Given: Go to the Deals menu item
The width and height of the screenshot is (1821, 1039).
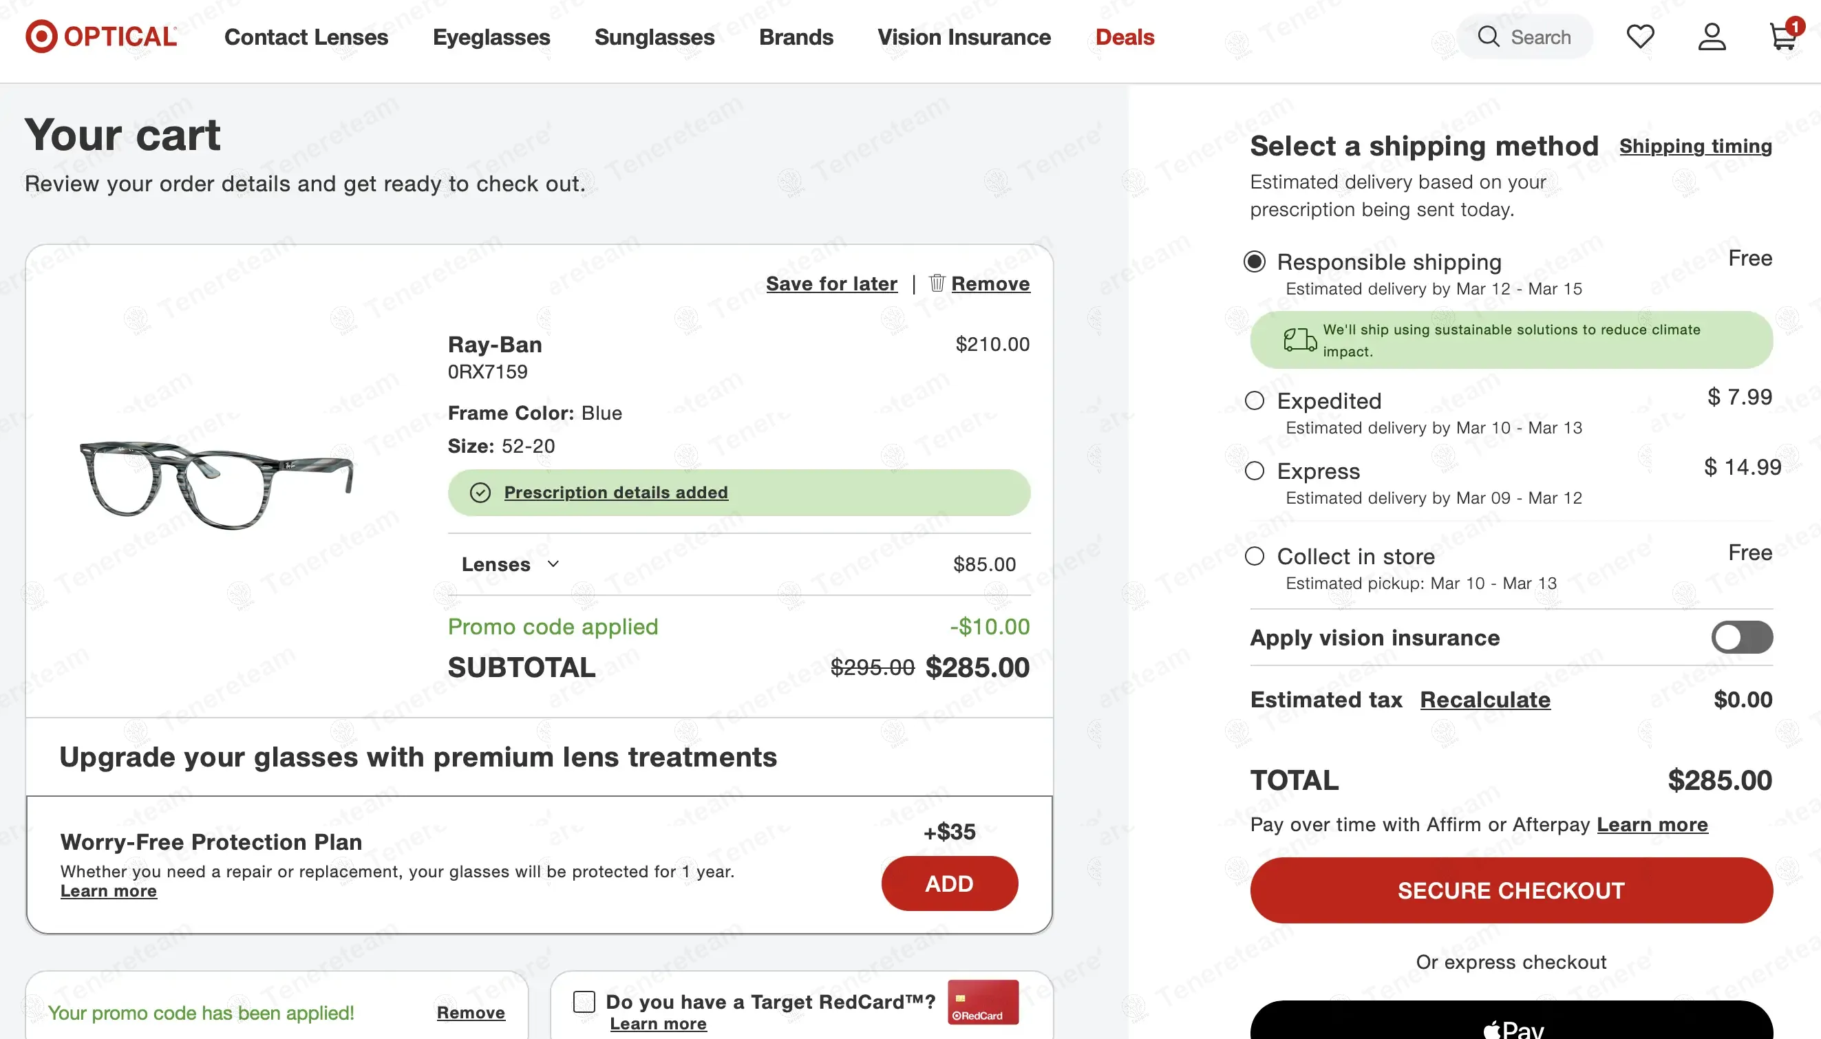Looking at the screenshot, I should pos(1124,36).
